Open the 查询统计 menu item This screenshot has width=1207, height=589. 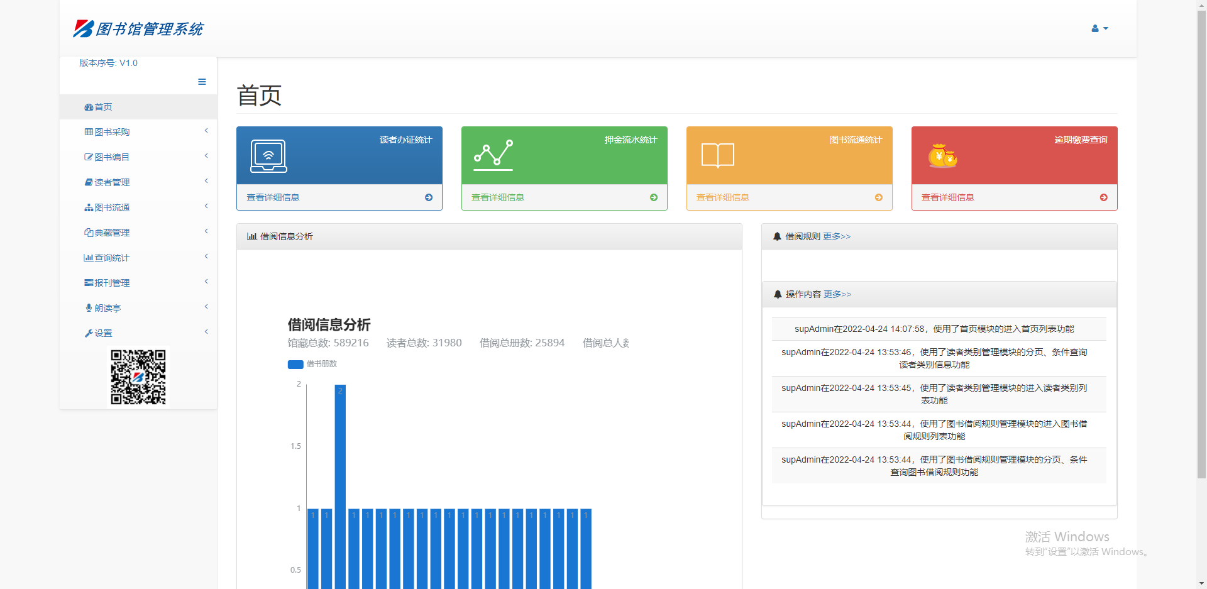click(112, 258)
